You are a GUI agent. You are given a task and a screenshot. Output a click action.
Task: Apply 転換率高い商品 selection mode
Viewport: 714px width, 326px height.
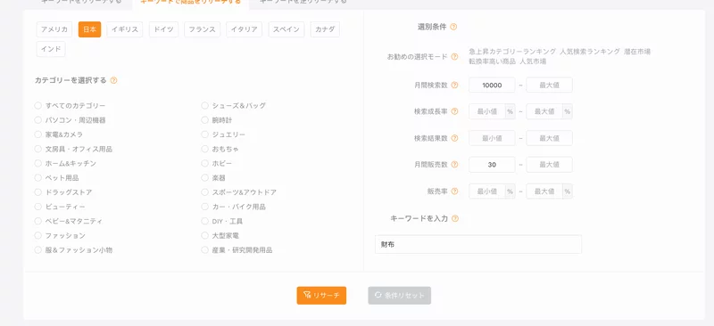point(493,61)
